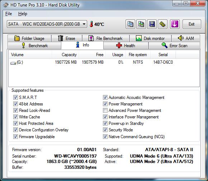Screen dimensions: 208x181
Task: Maximize the HD Tune Pro window
Action: tap(186, 3)
